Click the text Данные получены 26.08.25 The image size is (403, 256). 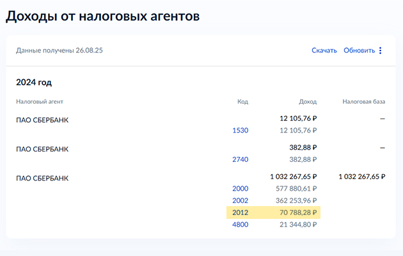59,51
